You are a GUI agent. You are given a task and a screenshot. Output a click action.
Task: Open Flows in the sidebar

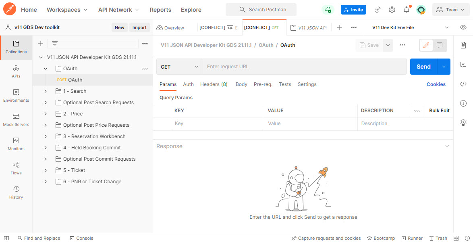(x=16, y=168)
